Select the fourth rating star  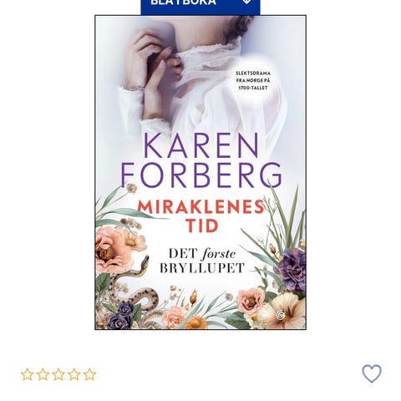coord(74,374)
